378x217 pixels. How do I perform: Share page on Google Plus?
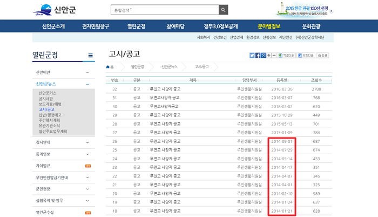pos(264,55)
